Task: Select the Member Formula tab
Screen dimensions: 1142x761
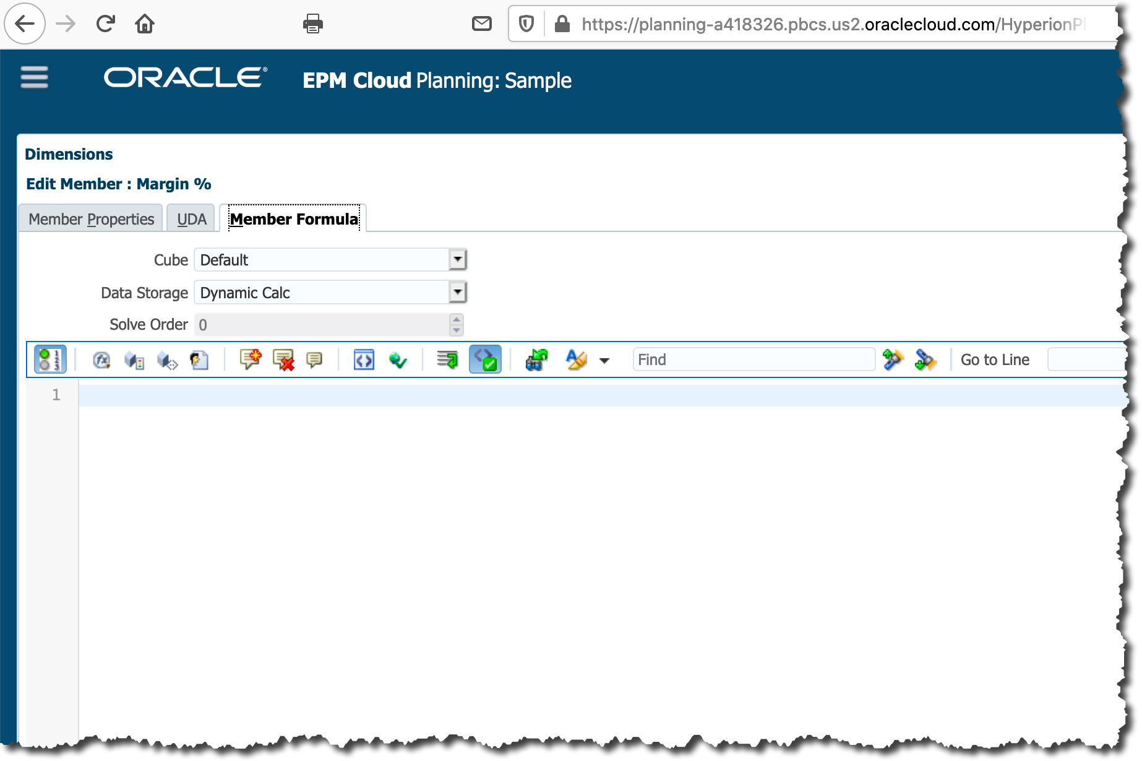Action: (294, 219)
